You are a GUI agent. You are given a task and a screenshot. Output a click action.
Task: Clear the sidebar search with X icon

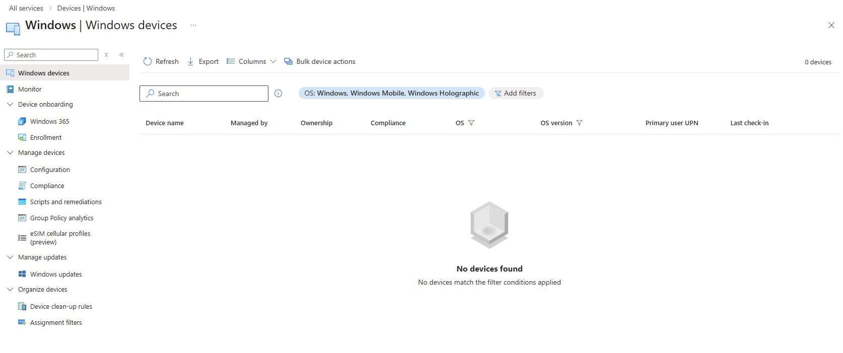(x=106, y=55)
